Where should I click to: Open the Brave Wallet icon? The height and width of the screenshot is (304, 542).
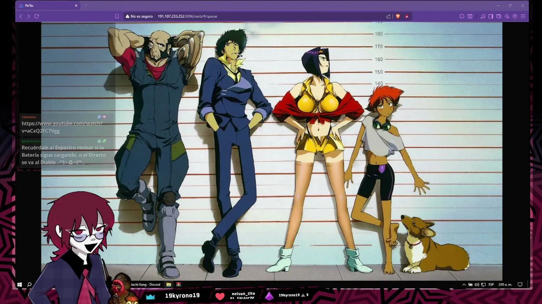pos(499,16)
